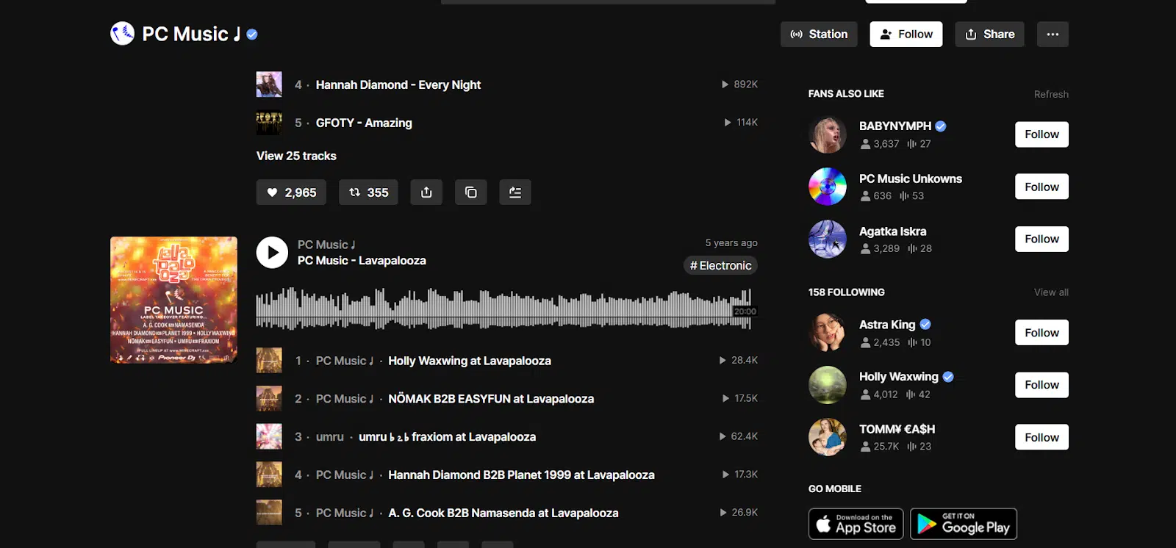Image resolution: width=1176 pixels, height=548 pixels.
Task: Open the Station for PC Music
Action: click(x=819, y=35)
